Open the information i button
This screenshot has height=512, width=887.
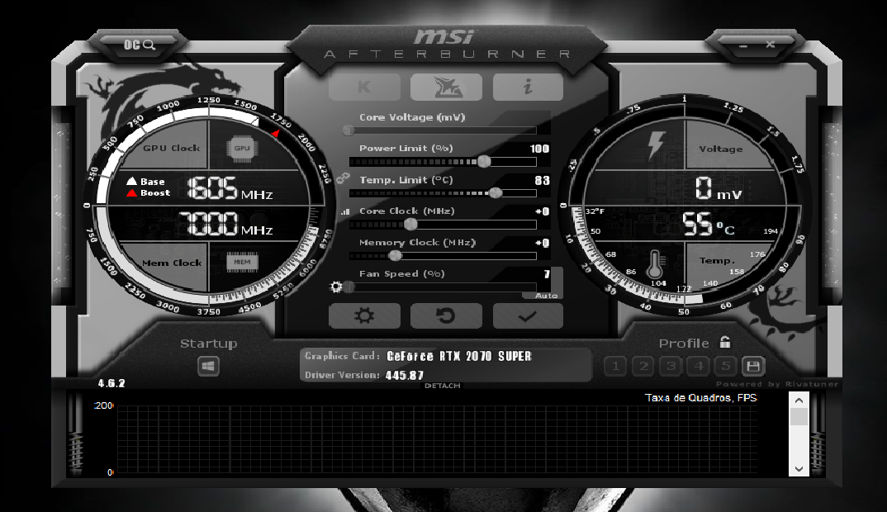point(528,88)
